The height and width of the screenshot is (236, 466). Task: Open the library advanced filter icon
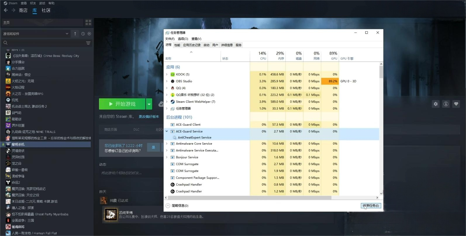point(88,43)
